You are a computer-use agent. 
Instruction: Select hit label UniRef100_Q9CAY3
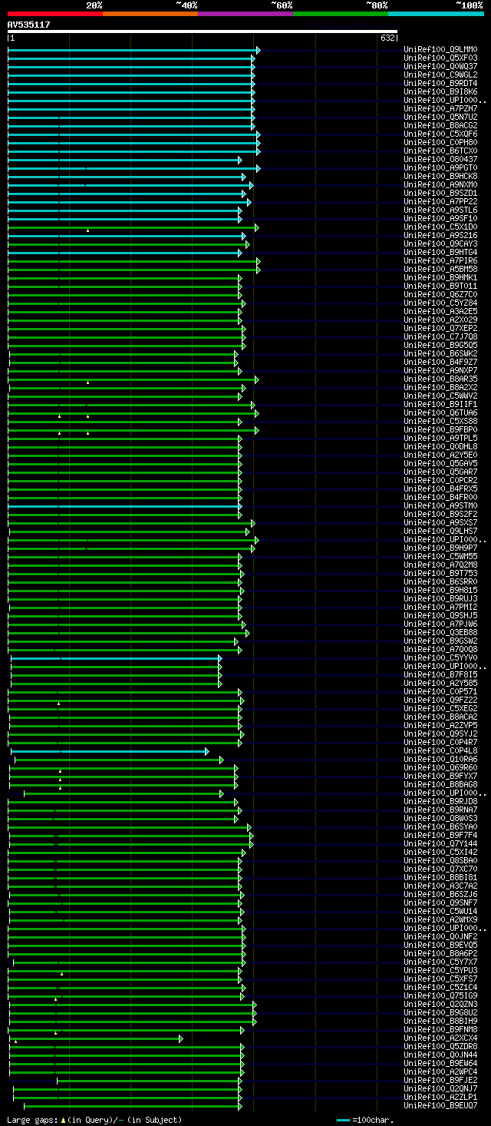coord(440,244)
